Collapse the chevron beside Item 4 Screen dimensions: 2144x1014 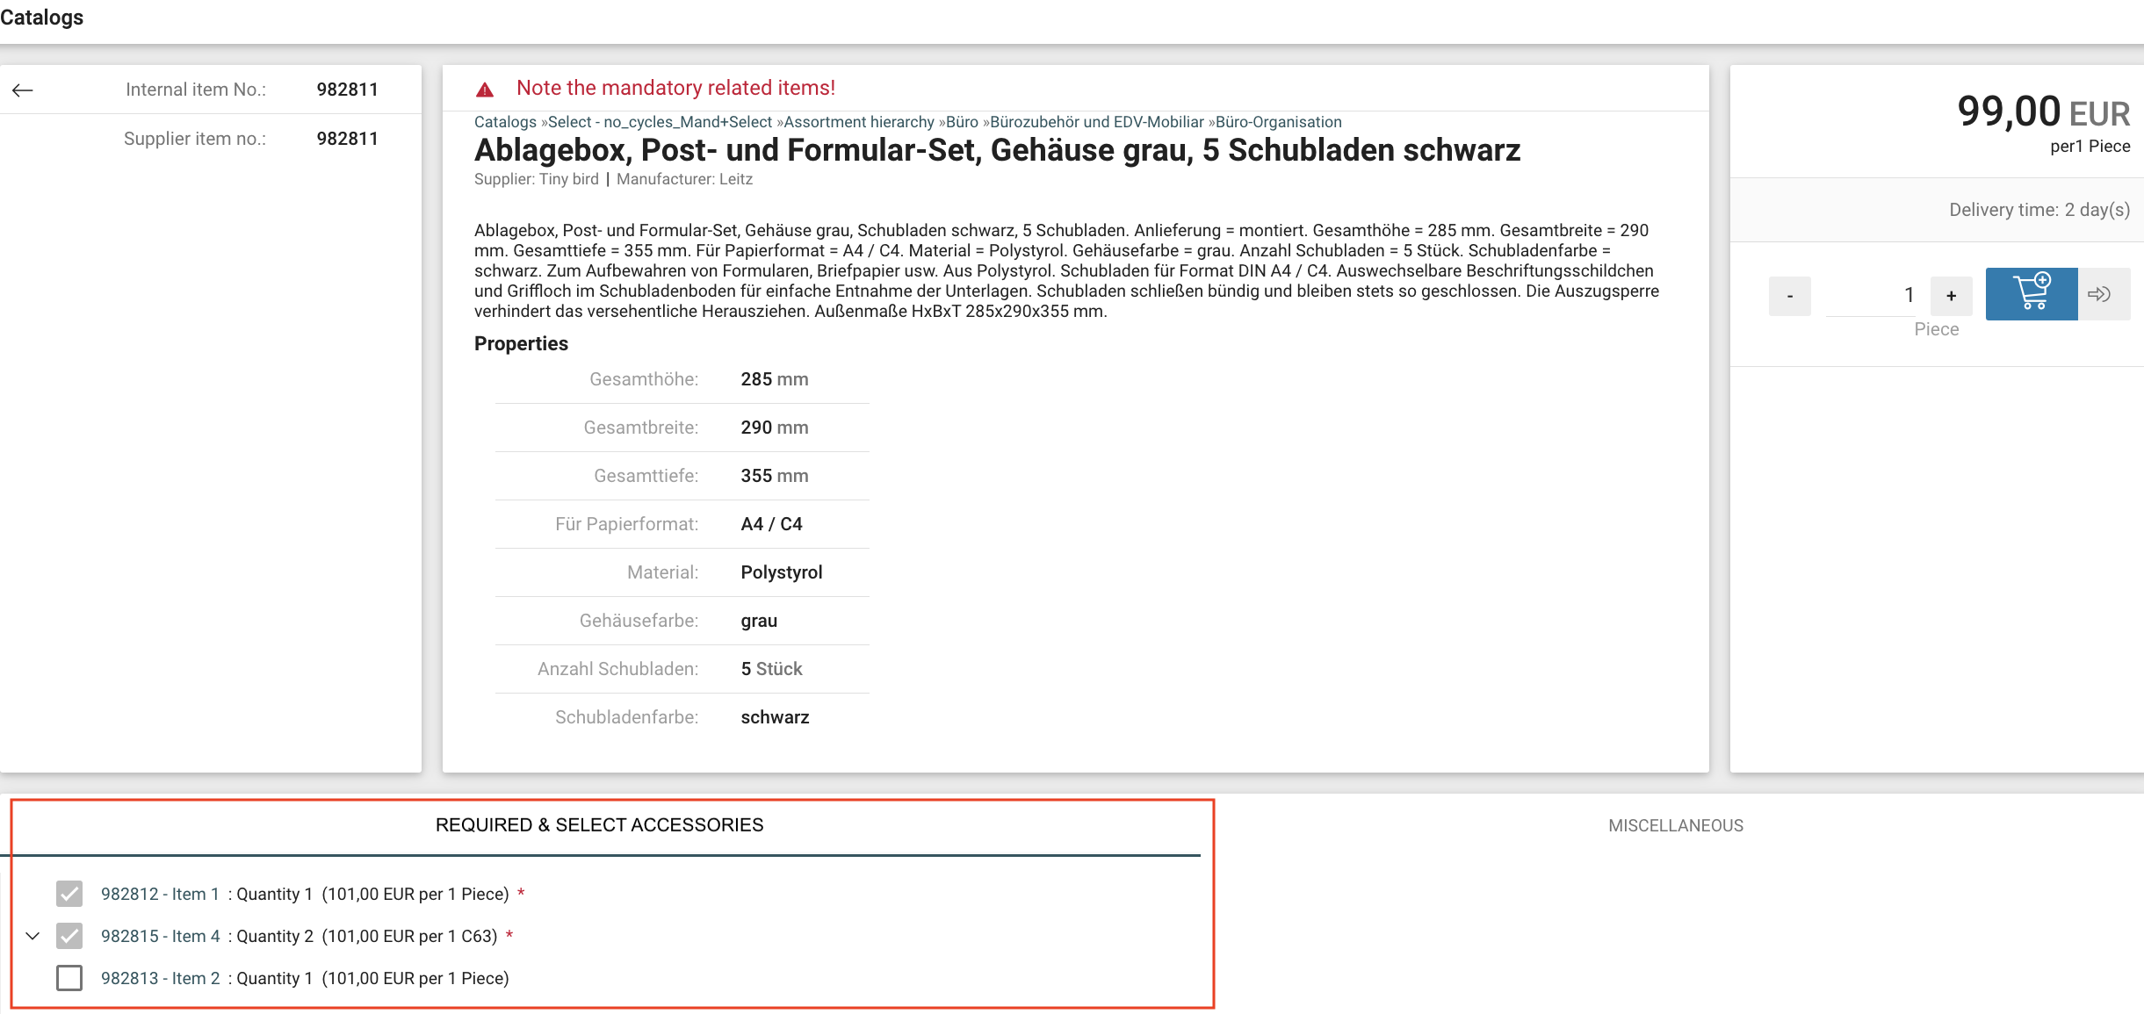click(32, 936)
